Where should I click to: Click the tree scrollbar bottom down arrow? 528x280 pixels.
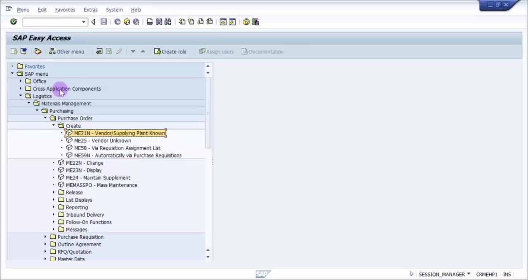pos(208,257)
